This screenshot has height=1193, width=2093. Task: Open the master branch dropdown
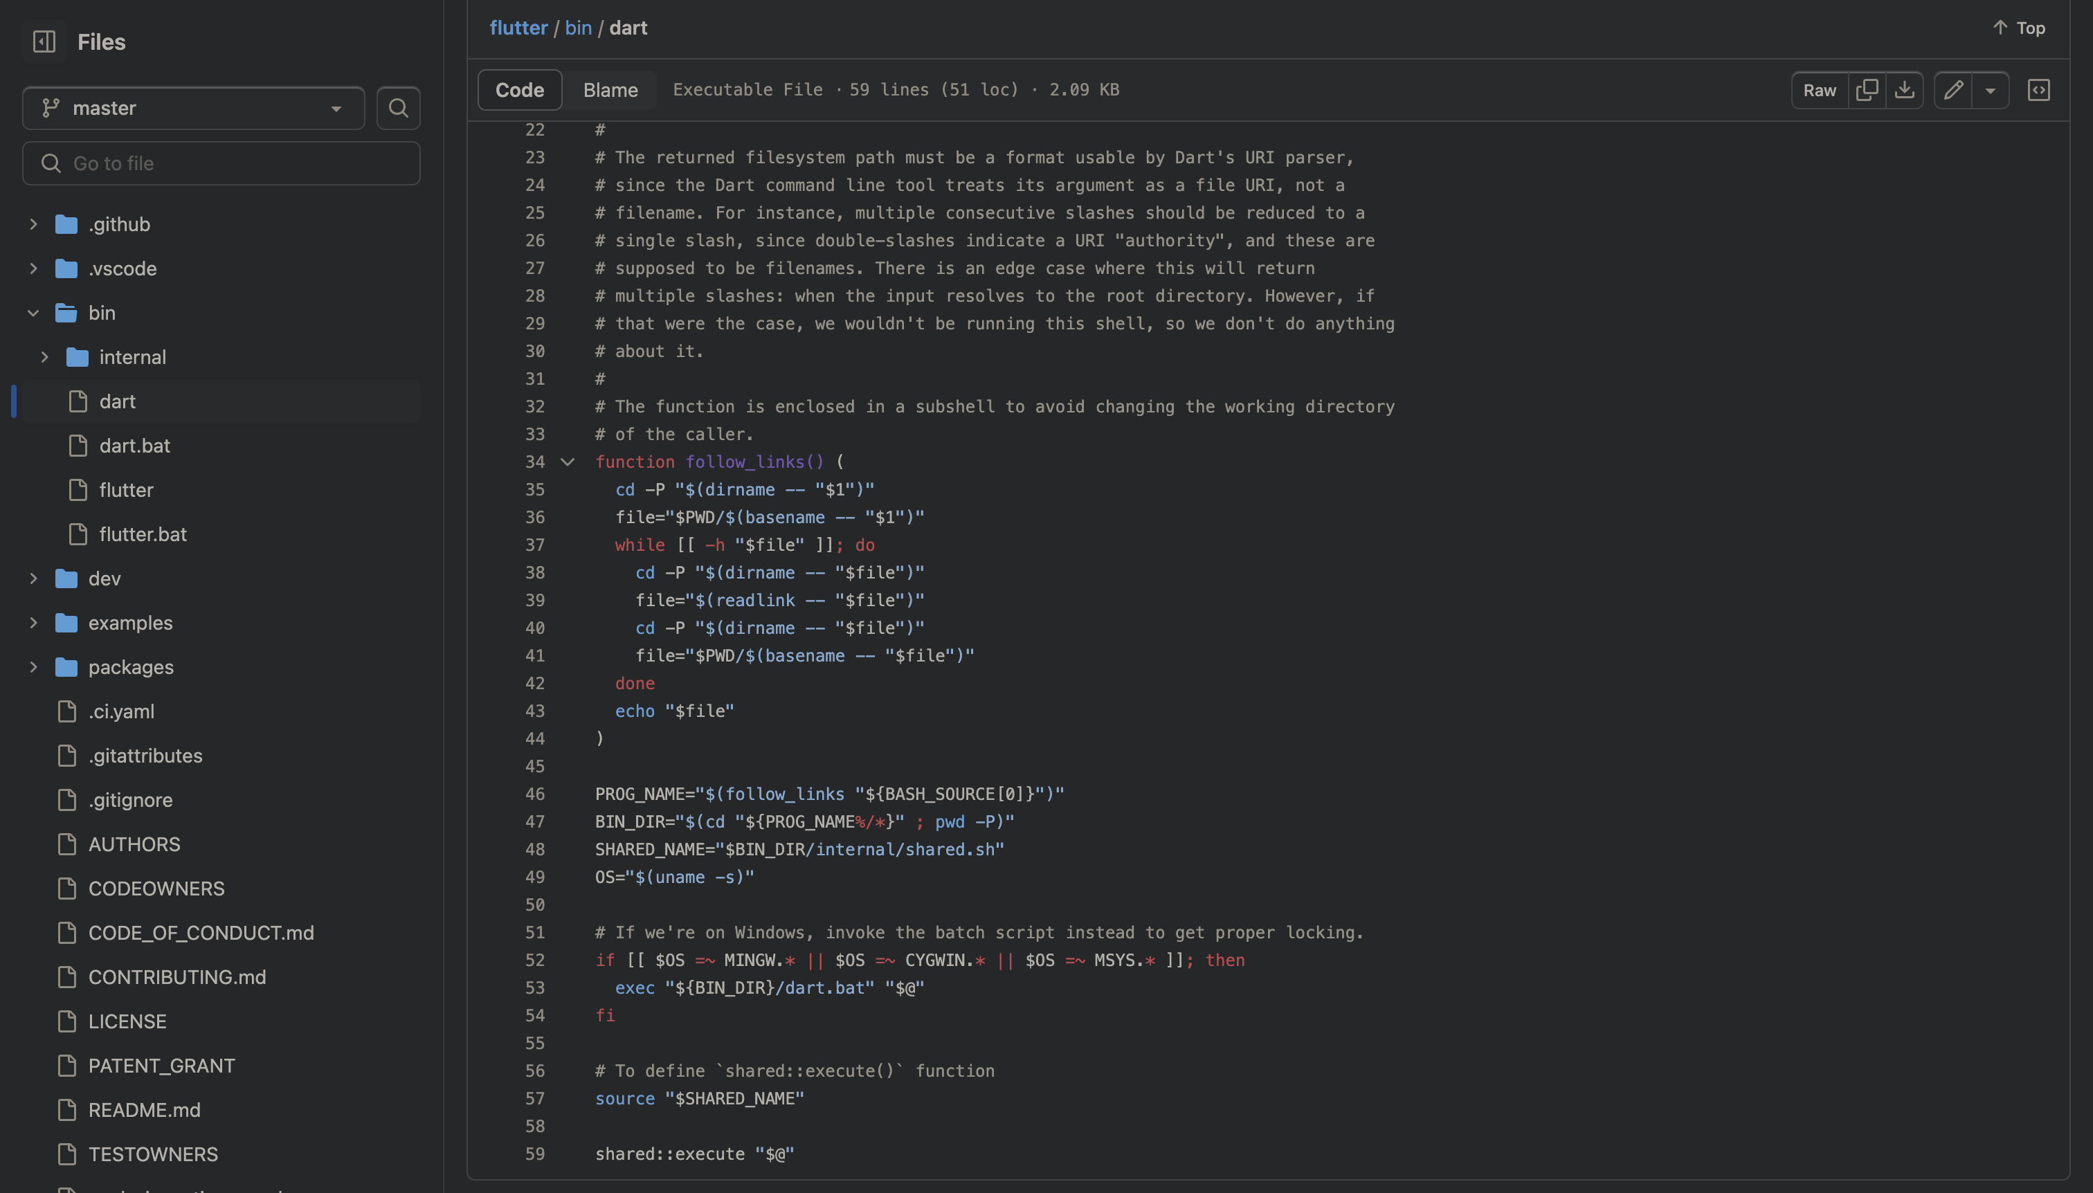193,108
